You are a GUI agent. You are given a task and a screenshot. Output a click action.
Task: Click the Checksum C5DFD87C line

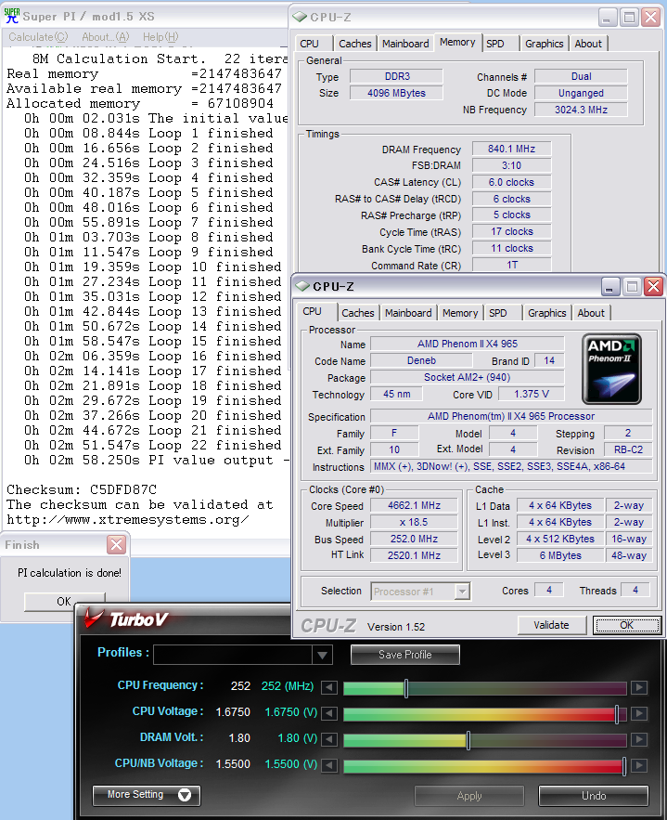[82, 489]
